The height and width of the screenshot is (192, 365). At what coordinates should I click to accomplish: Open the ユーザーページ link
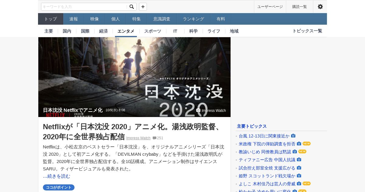point(270,7)
